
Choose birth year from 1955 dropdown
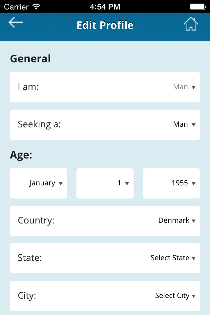[171, 183]
